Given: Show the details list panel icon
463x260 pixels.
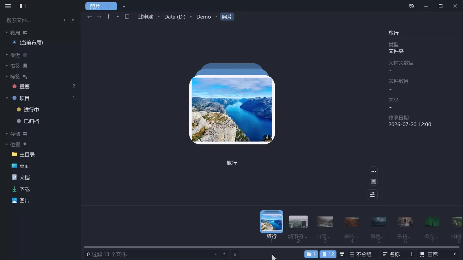Looking at the screenshot, I should [374, 182].
